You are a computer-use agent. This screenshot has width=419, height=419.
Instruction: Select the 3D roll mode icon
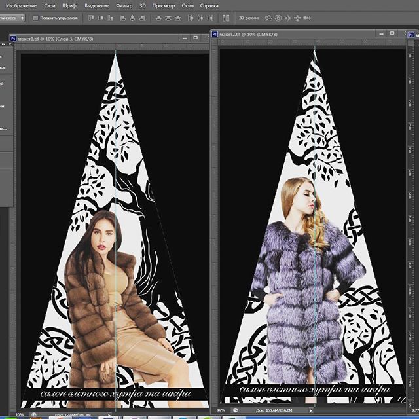tap(278, 18)
